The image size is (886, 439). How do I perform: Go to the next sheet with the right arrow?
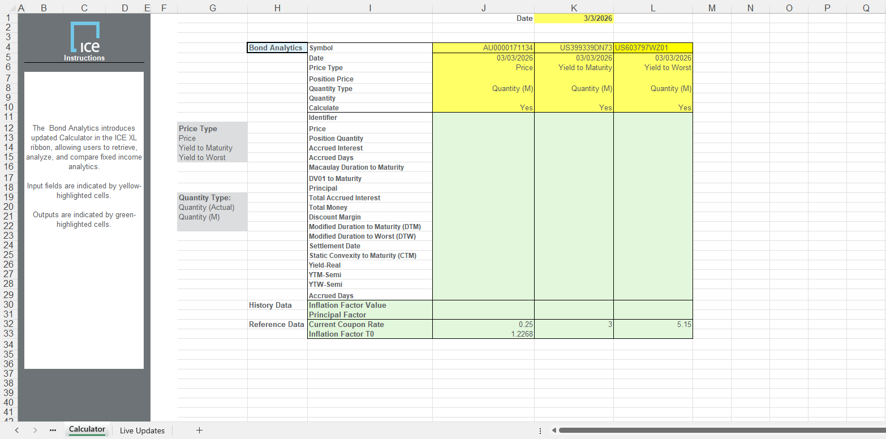(x=35, y=431)
